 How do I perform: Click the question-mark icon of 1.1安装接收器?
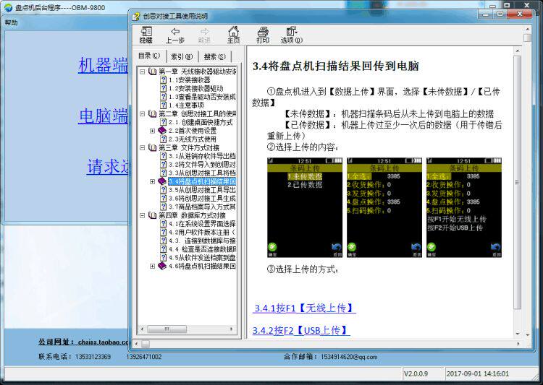click(x=164, y=80)
